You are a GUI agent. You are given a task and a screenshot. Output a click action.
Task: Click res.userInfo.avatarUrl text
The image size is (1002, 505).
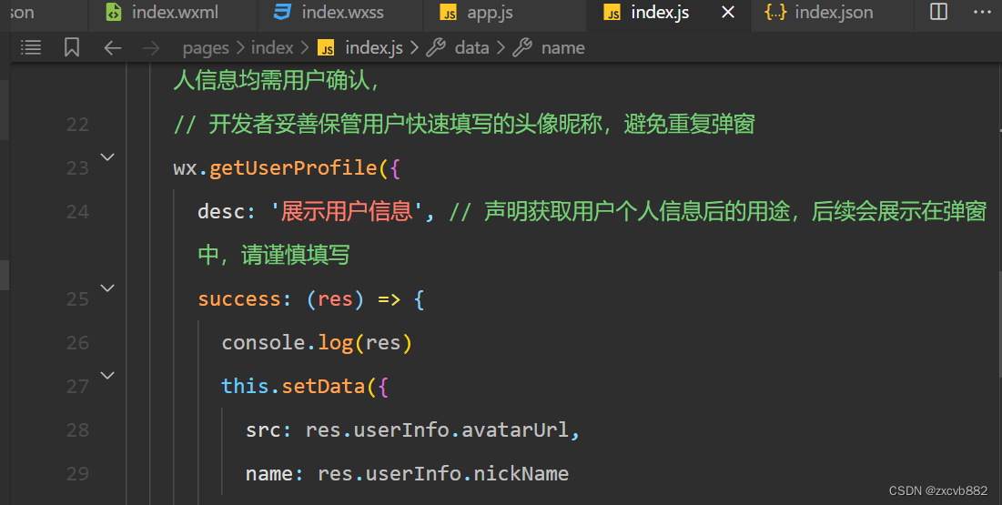pyautogui.click(x=437, y=430)
